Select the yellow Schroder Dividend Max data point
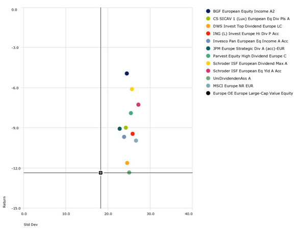This screenshot has height=248, width=306. pos(132,89)
